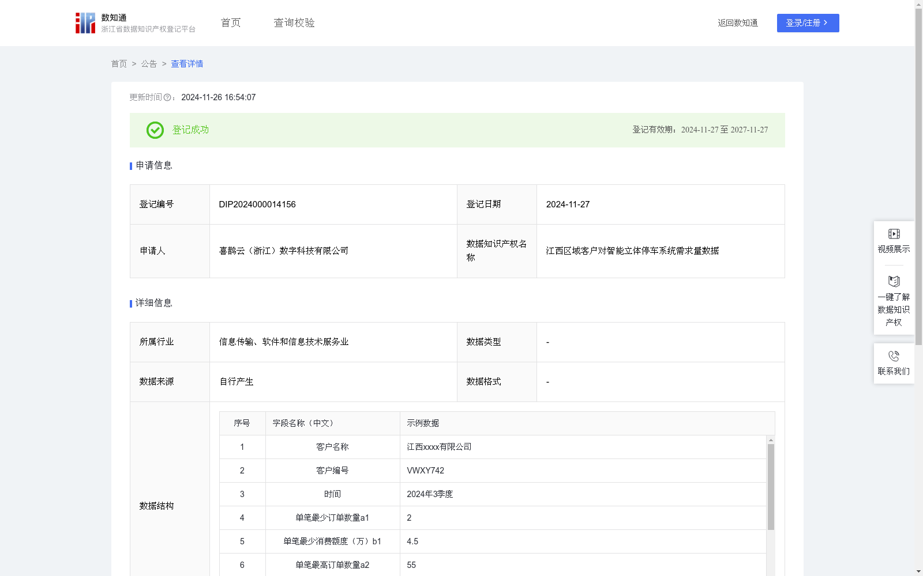Click the page scrollbar up arrow
923x576 pixels.
[918, 4]
